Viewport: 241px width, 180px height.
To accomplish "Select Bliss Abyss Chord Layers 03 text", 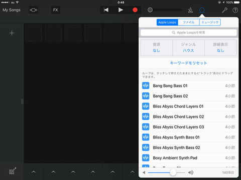I will (178, 127).
